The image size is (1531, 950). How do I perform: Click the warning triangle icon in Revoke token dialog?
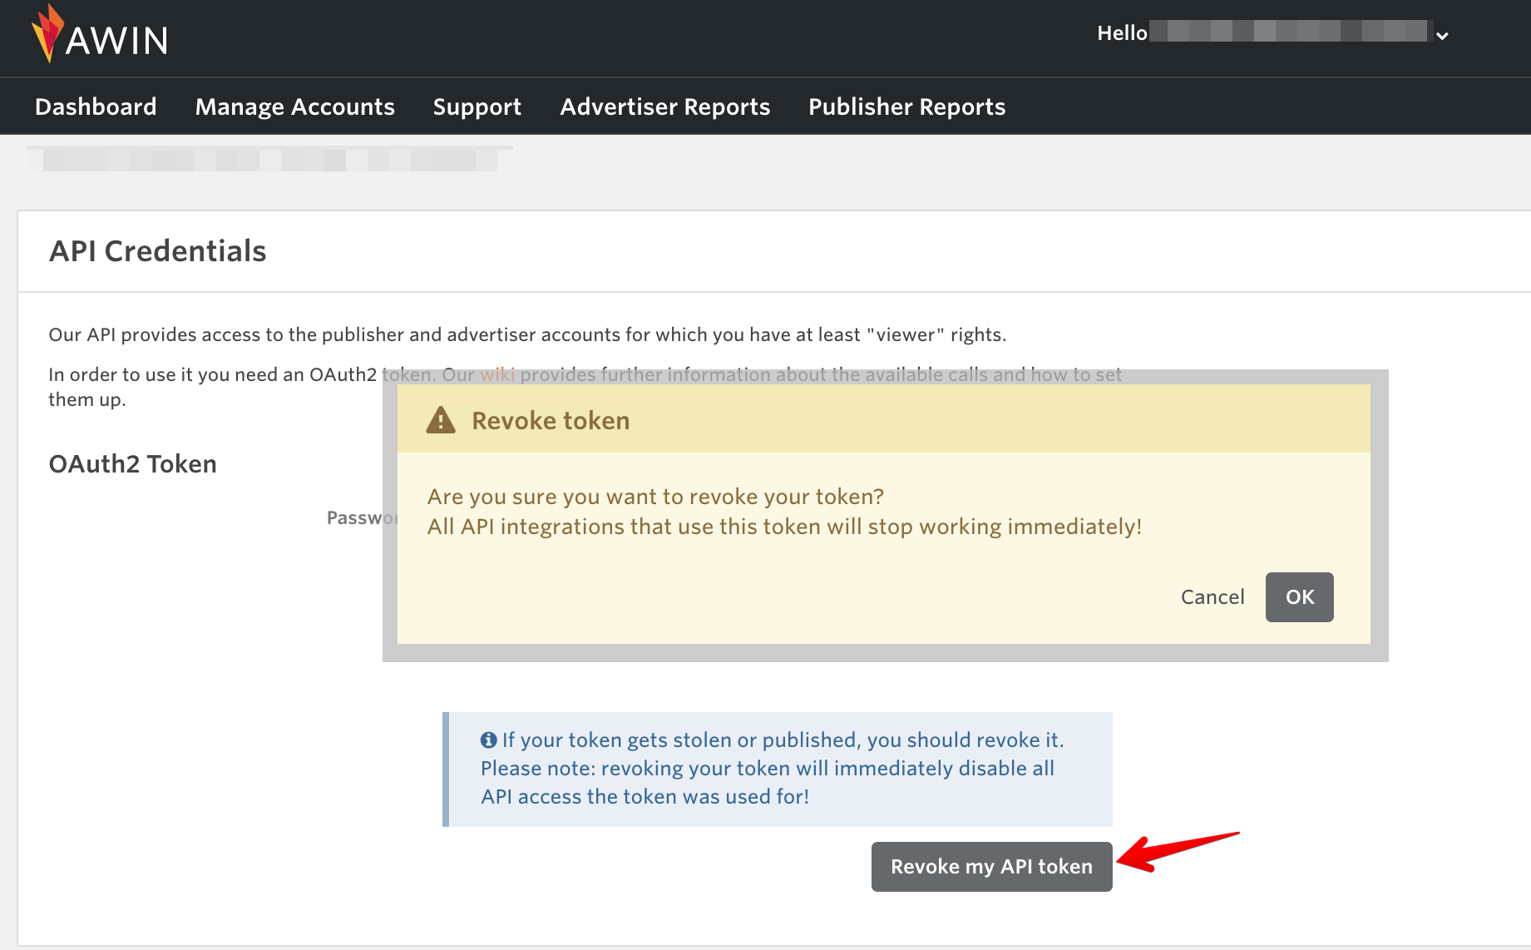point(440,420)
